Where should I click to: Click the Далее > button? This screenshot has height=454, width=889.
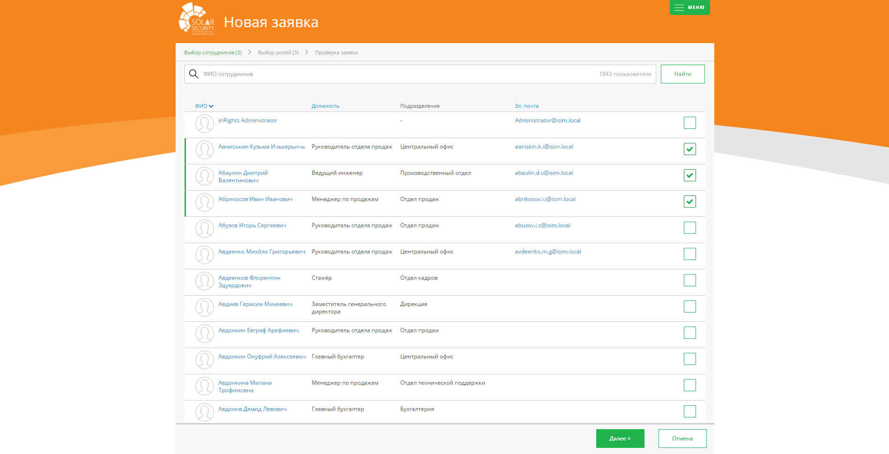pyautogui.click(x=620, y=439)
